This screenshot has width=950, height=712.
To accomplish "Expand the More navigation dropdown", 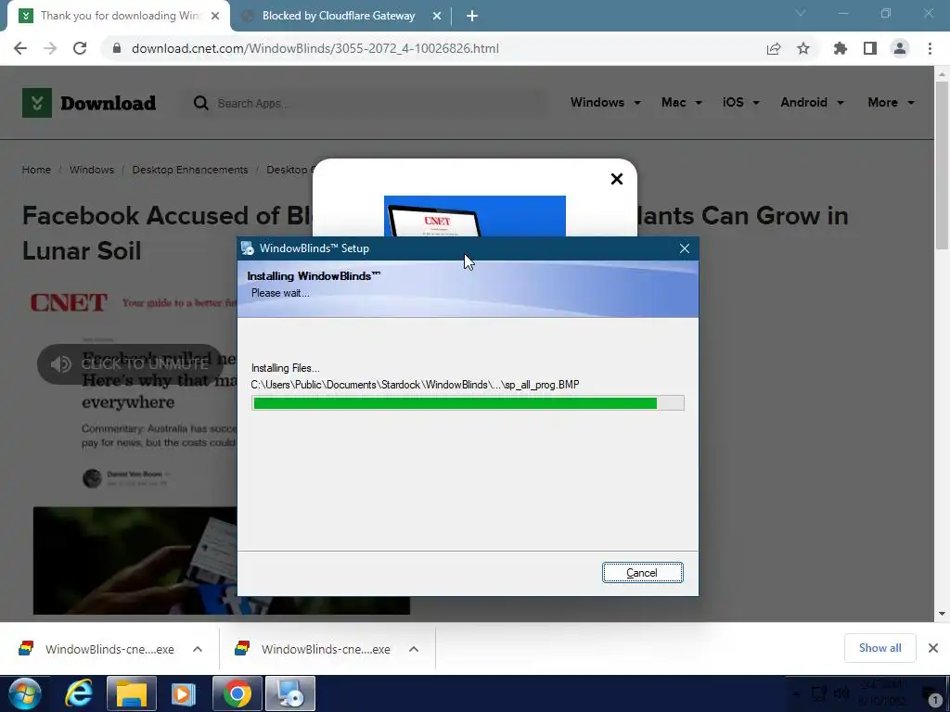I will [891, 102].
